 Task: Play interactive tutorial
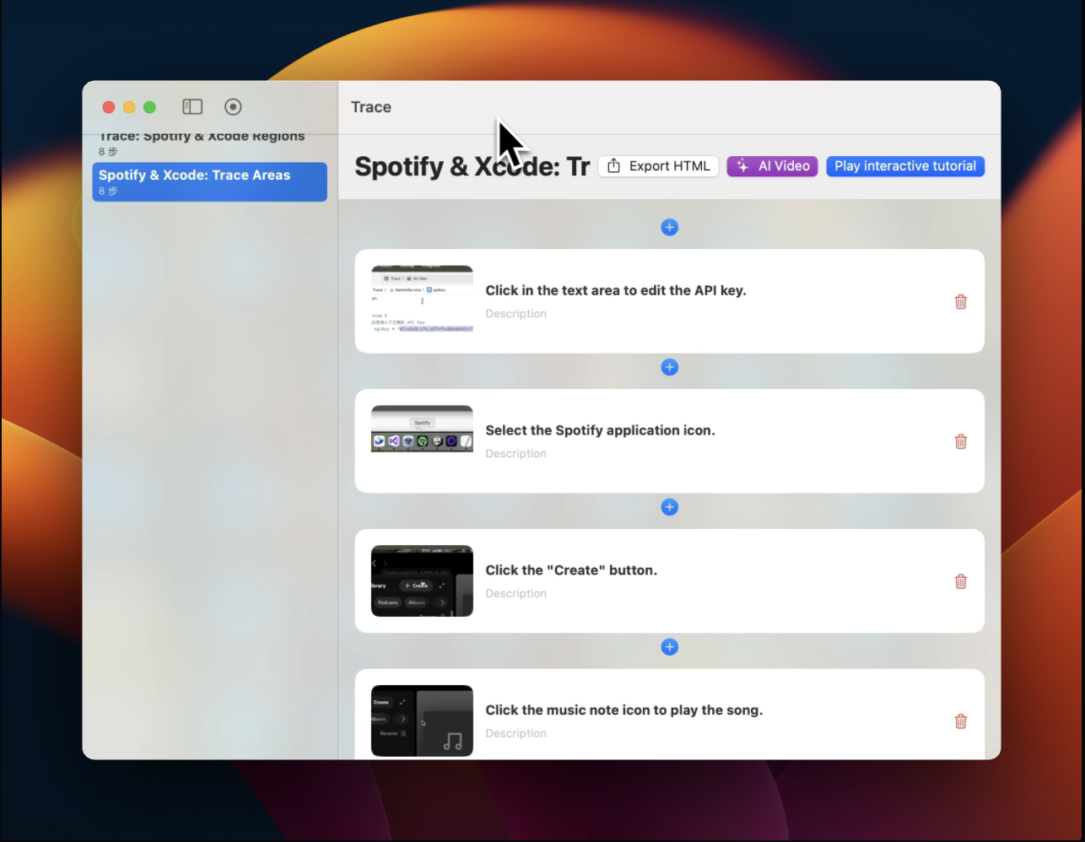point(905,166)
